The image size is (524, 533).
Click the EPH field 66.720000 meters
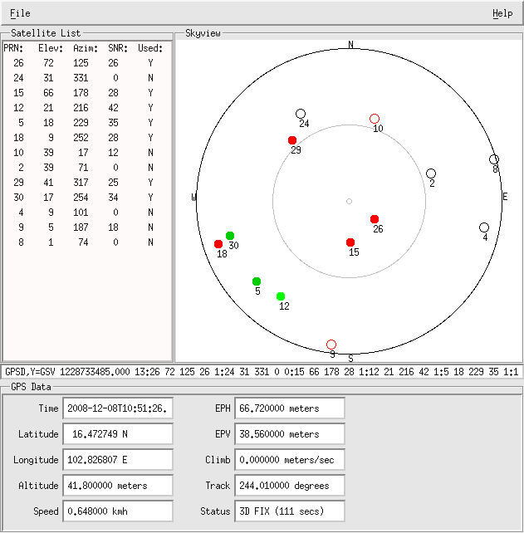(290, 408)
